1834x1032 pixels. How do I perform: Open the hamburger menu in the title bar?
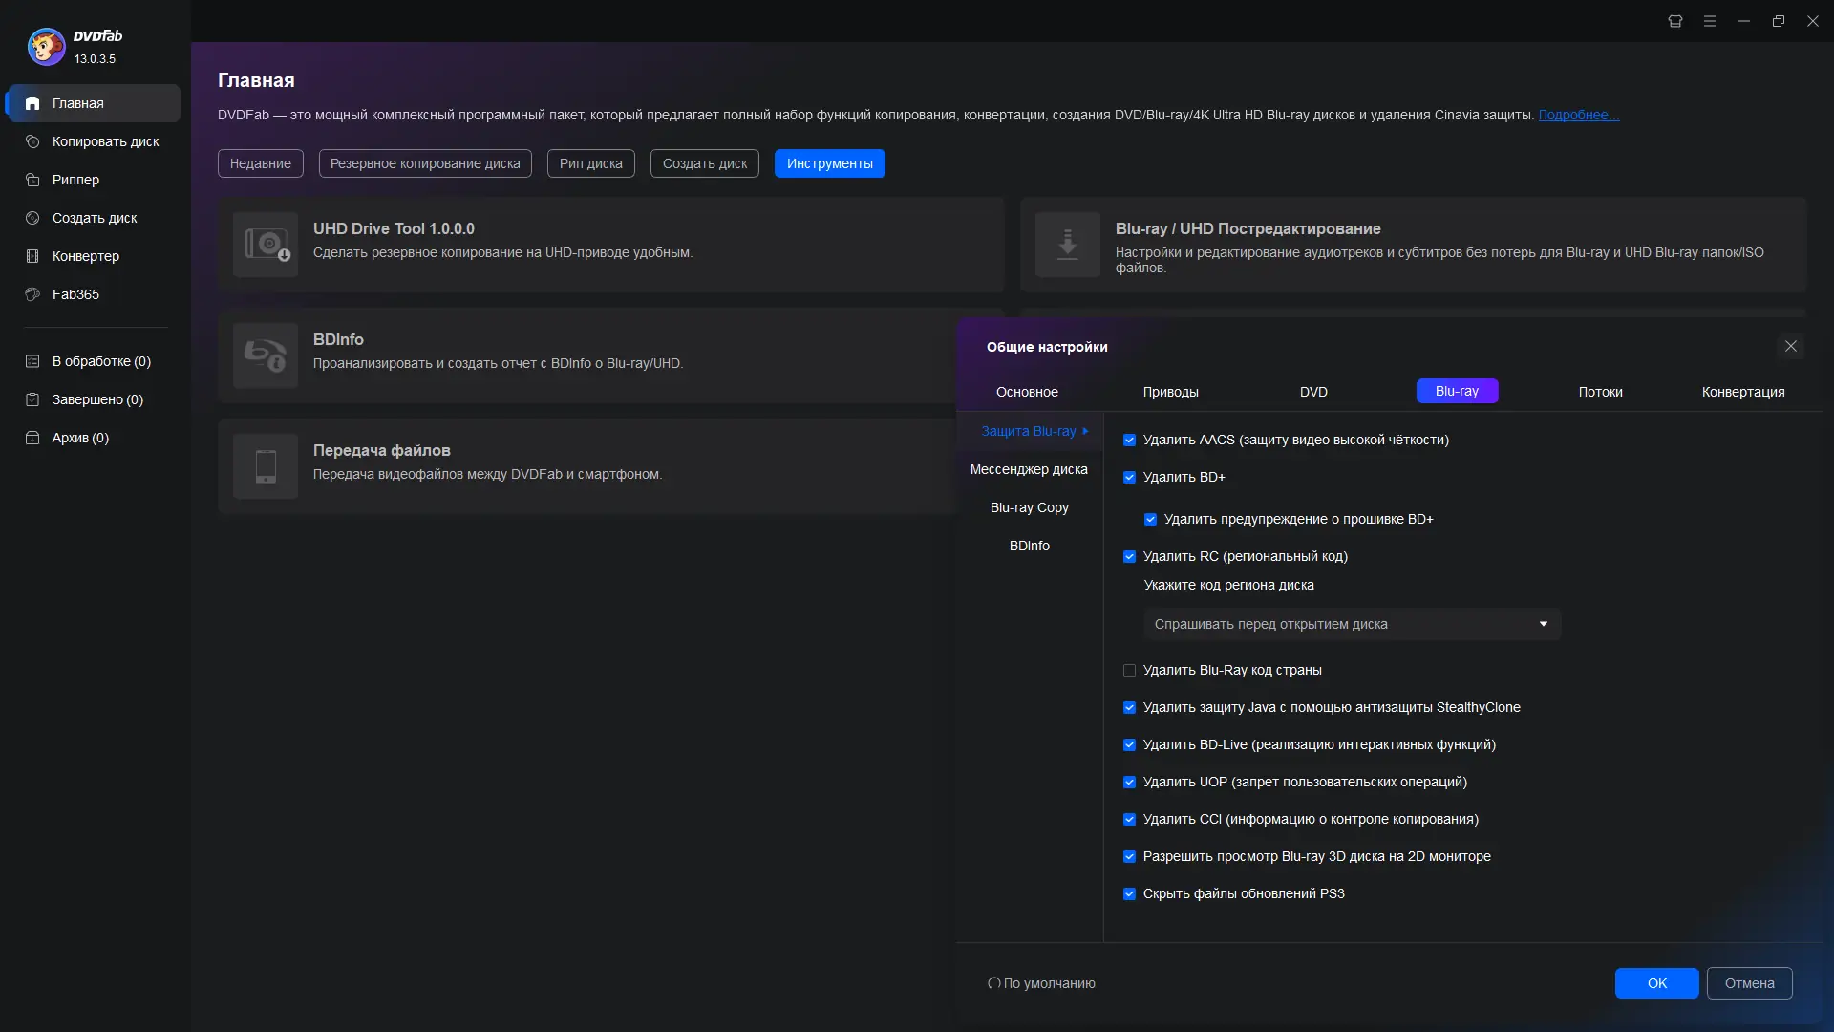[1709, 21]
